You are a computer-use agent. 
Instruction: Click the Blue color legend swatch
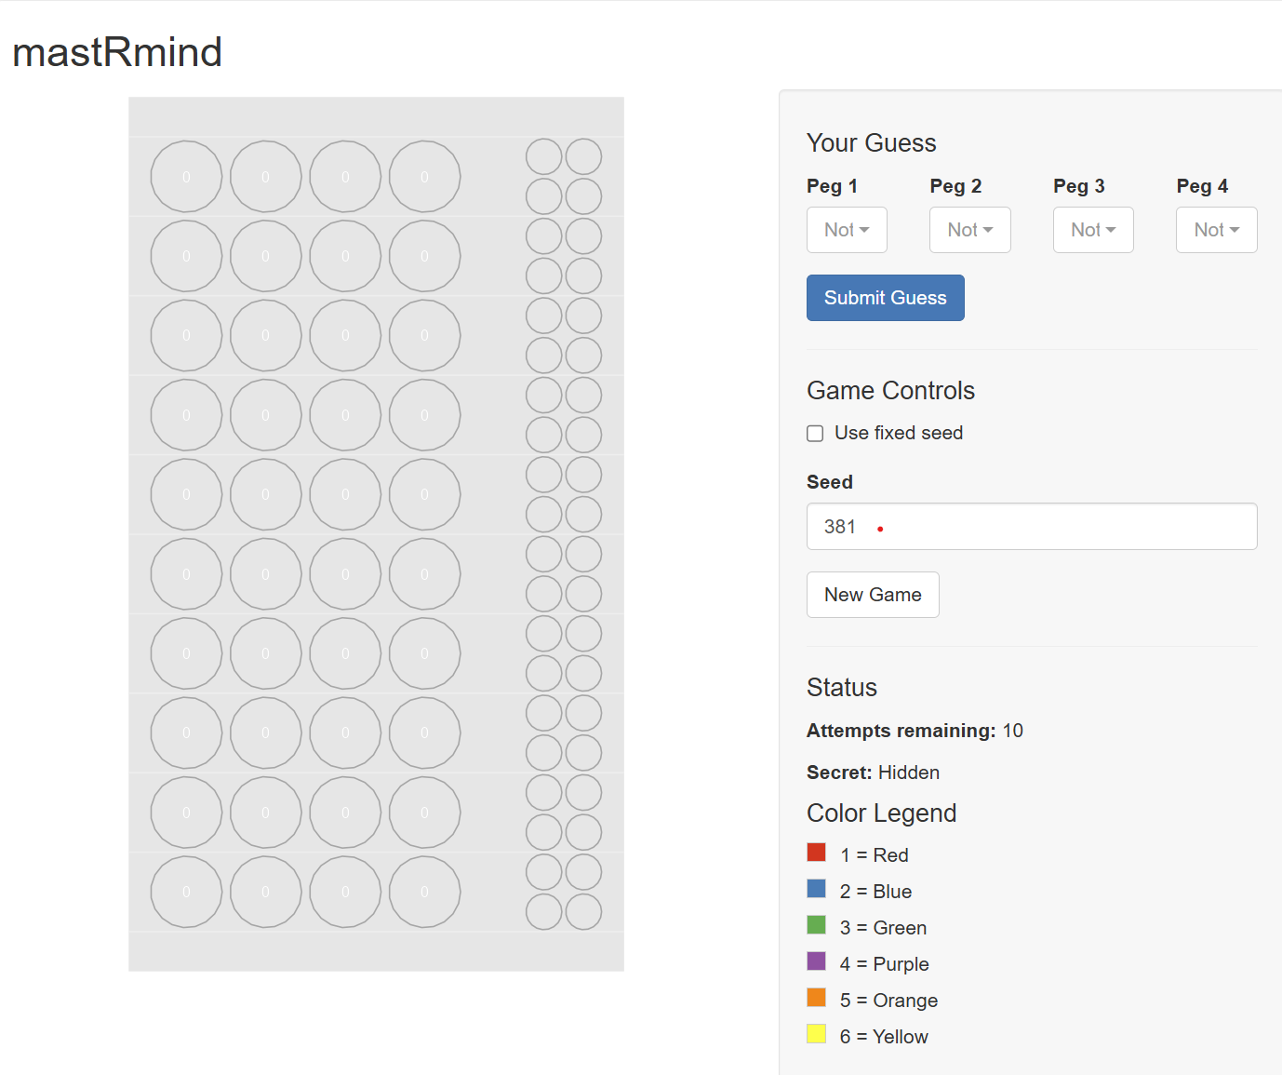(x=816, y=889)
